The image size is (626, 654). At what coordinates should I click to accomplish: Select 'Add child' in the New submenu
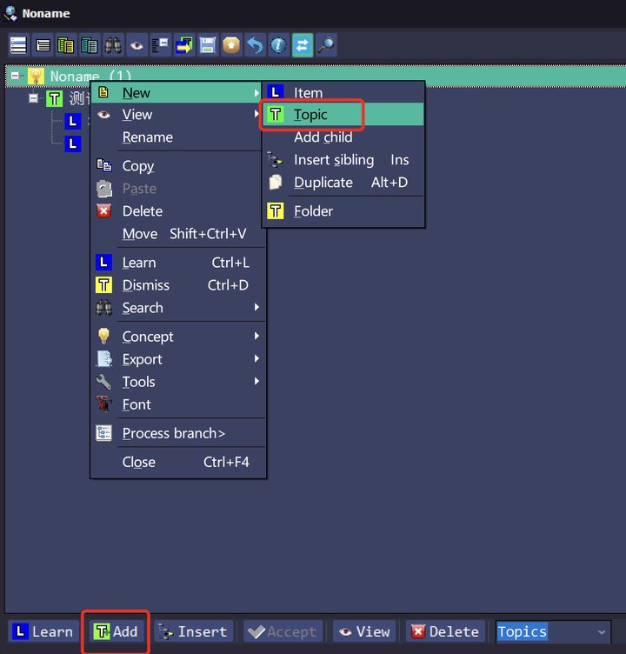pos(343,137)
